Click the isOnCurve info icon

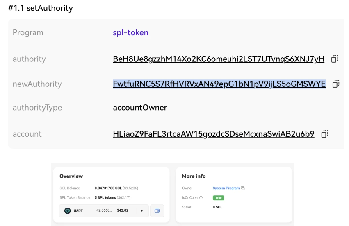pyautogui.click(x=201, y=198)
